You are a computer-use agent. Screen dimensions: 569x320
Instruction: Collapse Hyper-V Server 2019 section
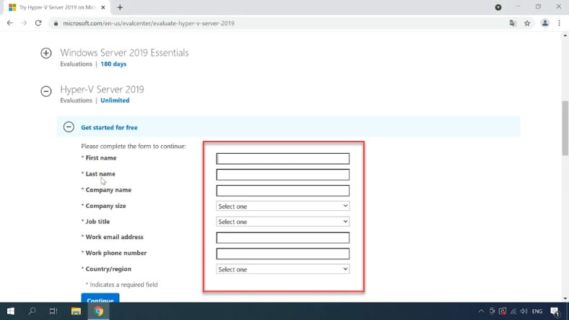(46, 91)
